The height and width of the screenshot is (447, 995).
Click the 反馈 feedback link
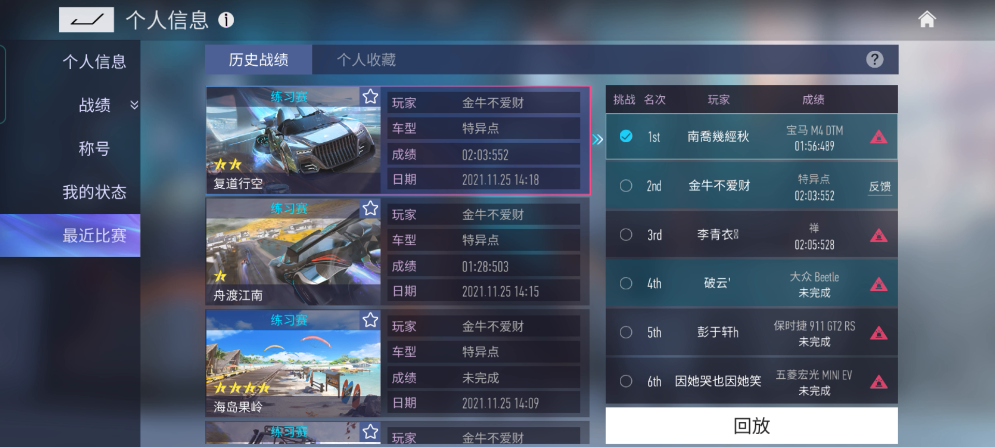click(x=880, y=187)
